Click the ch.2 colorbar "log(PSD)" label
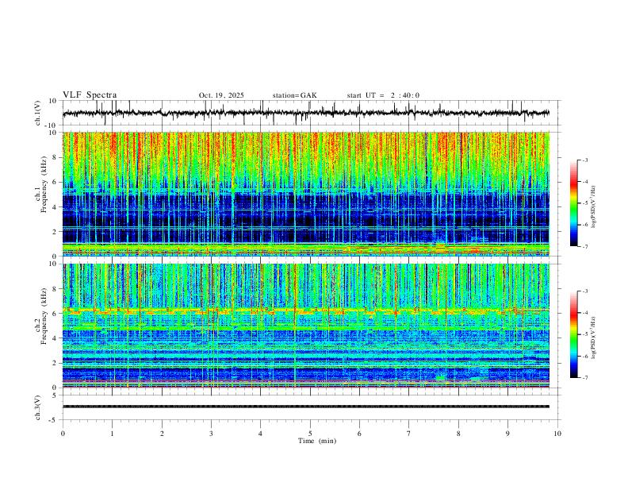 pyautogui.click(x=593, y=338)
